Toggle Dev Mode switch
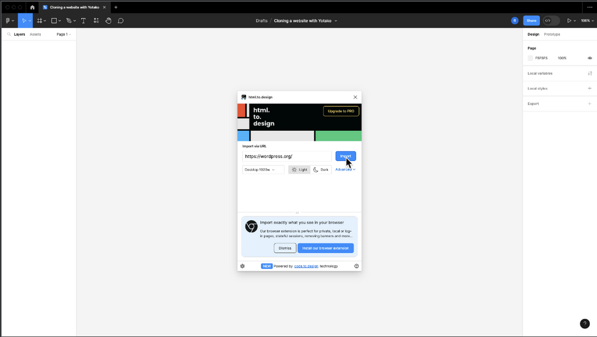 [x=551, y=20]
